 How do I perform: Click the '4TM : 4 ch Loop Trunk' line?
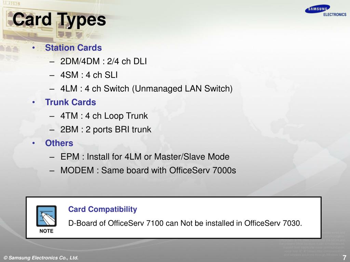click(x=104, y=116)
